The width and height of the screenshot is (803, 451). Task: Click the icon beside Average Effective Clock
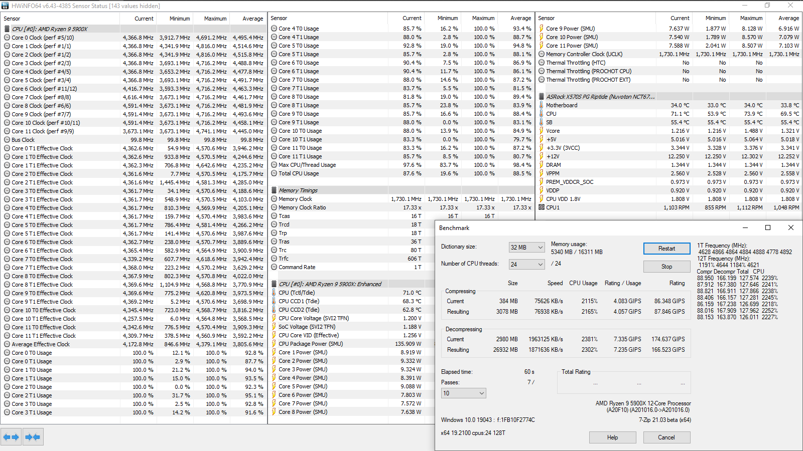[7, 344]
